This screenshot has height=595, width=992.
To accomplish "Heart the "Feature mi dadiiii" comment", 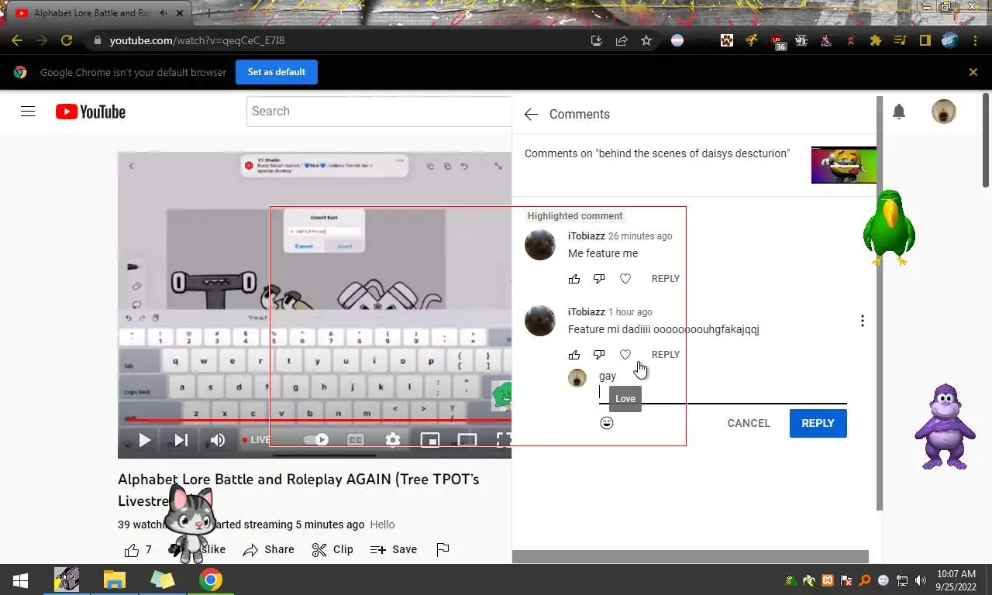I will pyautogui.click(x=625, y=355).
